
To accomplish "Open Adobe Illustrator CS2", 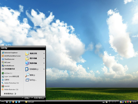I will point(10,89).
